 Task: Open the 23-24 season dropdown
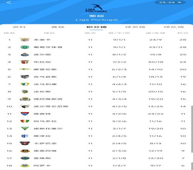(170, 2)
